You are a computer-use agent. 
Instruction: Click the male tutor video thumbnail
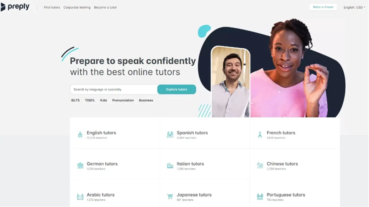point(231,82)
